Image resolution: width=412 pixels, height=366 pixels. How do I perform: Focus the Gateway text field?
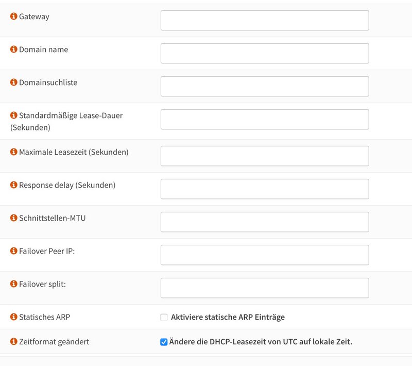pos(265,21)
